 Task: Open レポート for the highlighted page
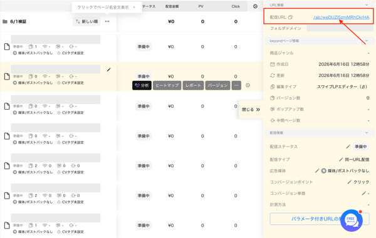click(x=193, y=85)
